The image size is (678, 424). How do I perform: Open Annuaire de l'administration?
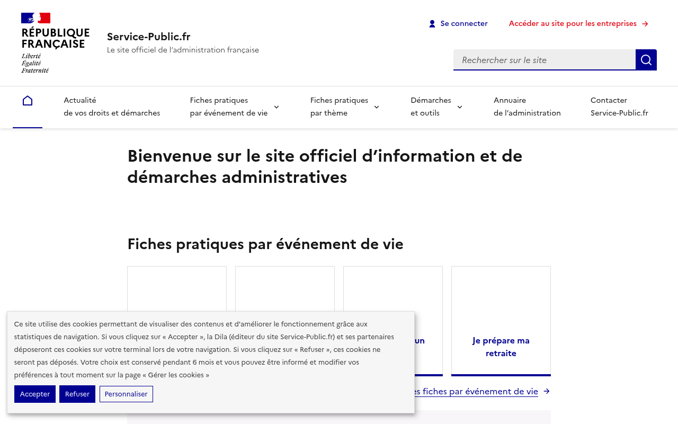click(x=527, y=107)
